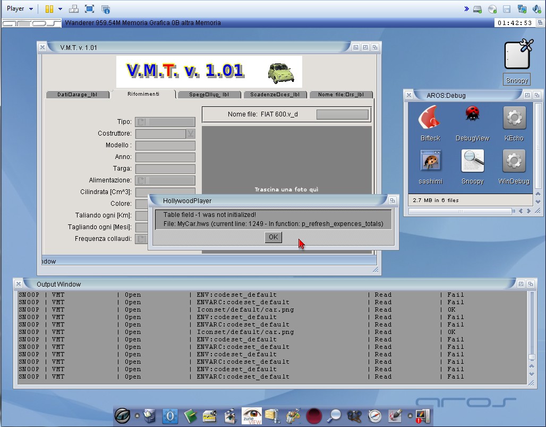Switch to the Rifornimenti tab

143,94
